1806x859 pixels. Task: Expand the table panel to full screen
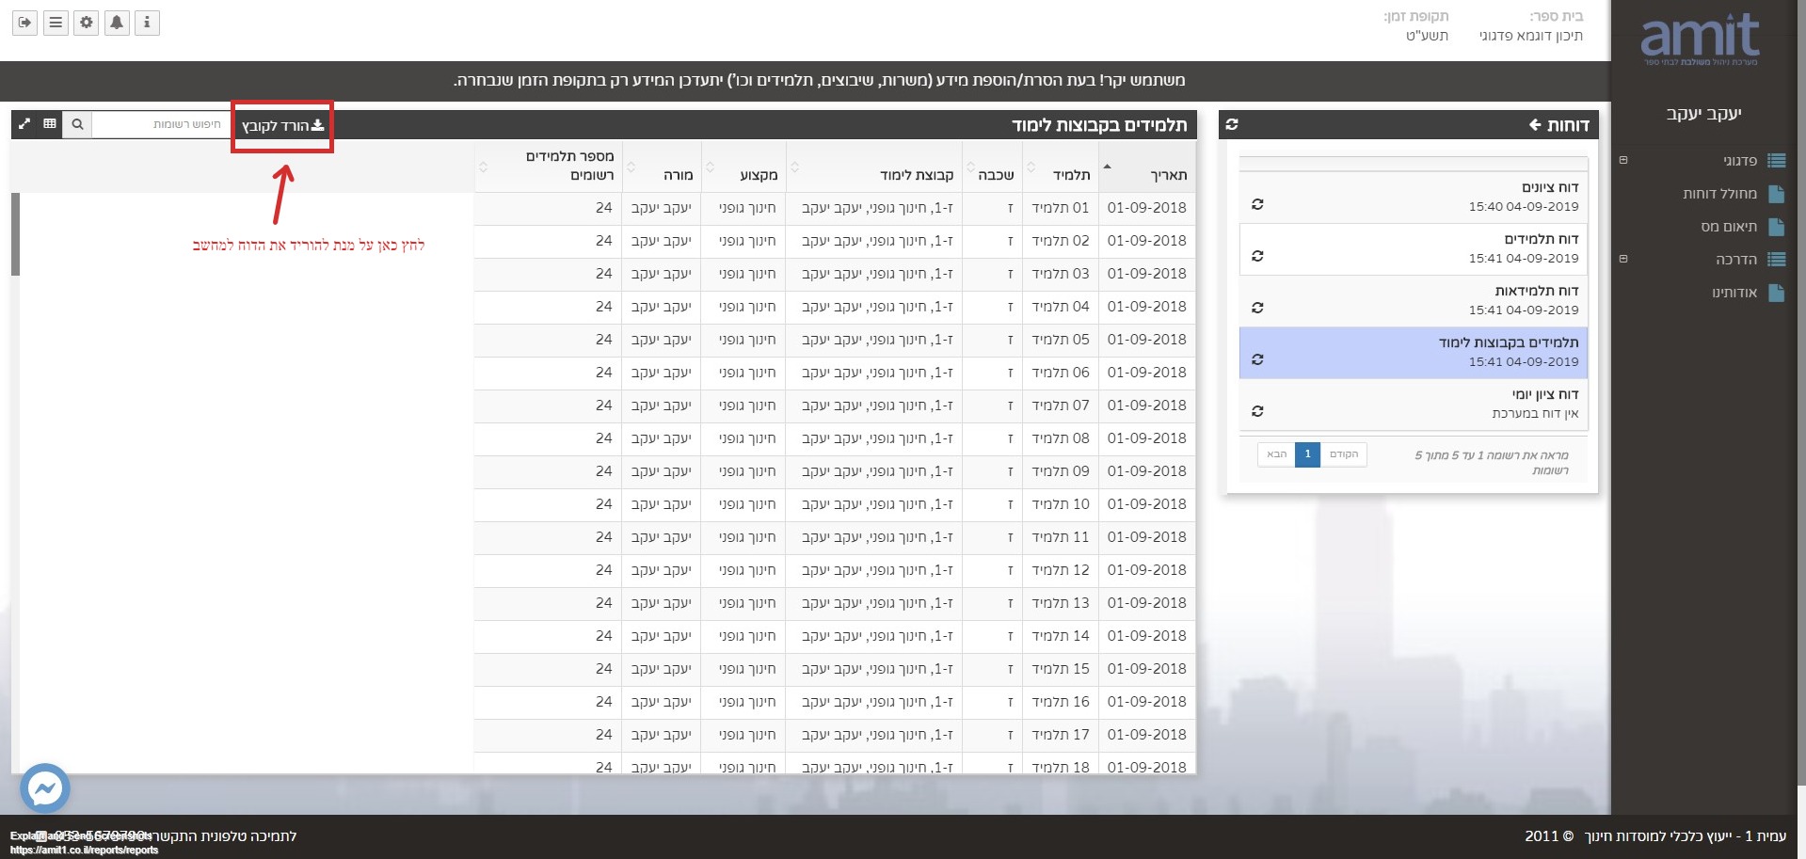pyautogui.click(x=24, y=124)
